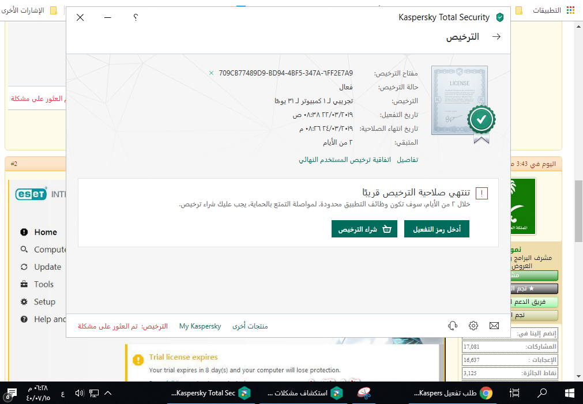Click the ESET logo
The image size is (583, 404).
click(31, 194)
